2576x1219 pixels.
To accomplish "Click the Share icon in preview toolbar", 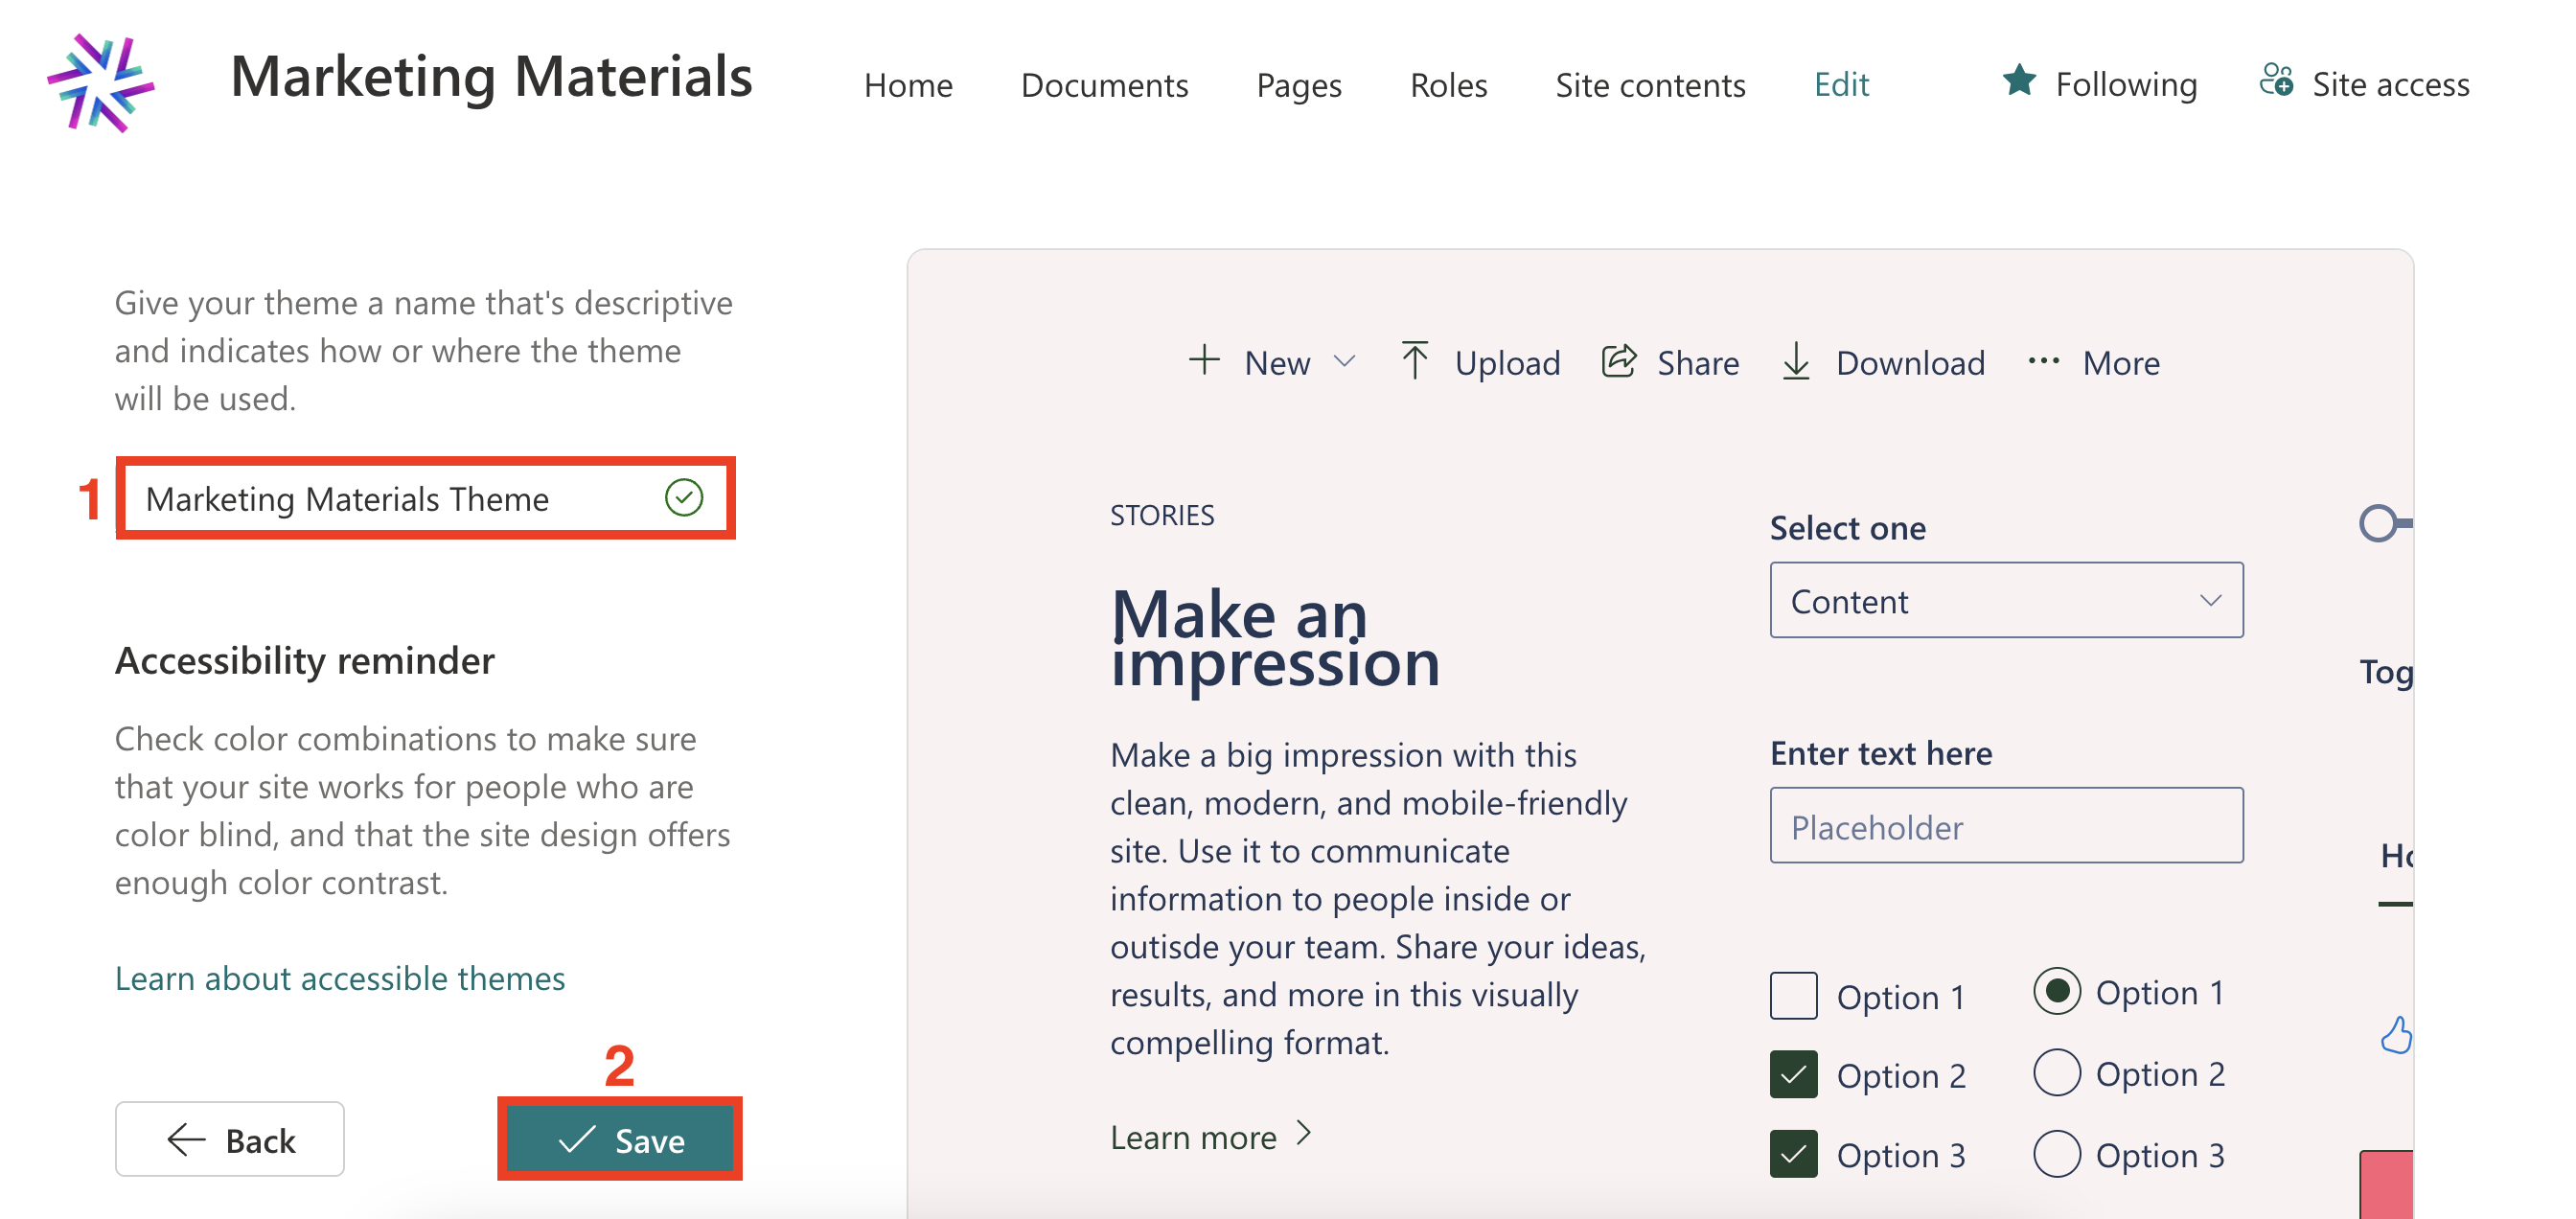I will (1618, 361).
